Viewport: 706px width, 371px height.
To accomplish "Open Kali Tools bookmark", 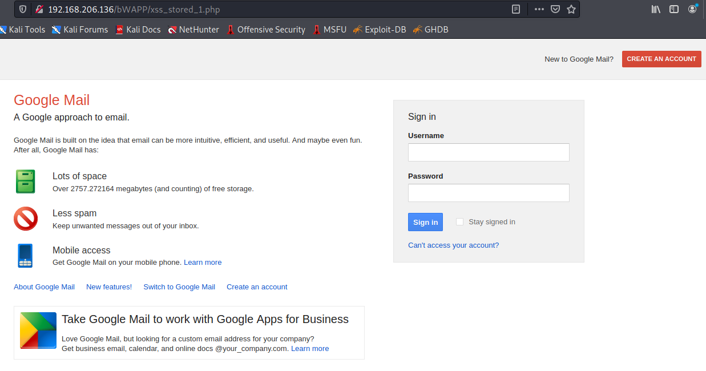I will (22, 30).
